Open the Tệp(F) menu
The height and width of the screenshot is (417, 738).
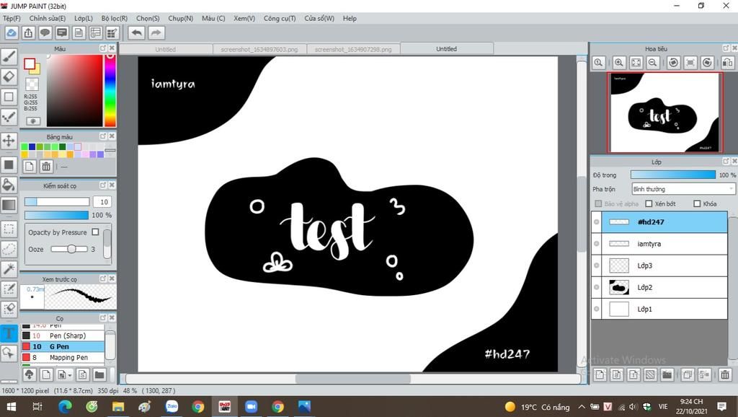tap(12, 18)
